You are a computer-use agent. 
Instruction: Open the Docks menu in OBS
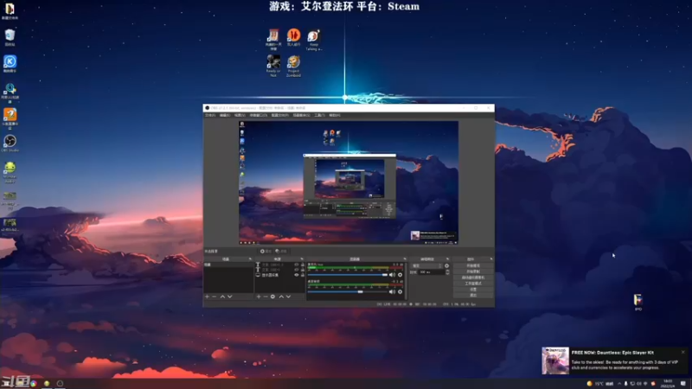(258, 115)
